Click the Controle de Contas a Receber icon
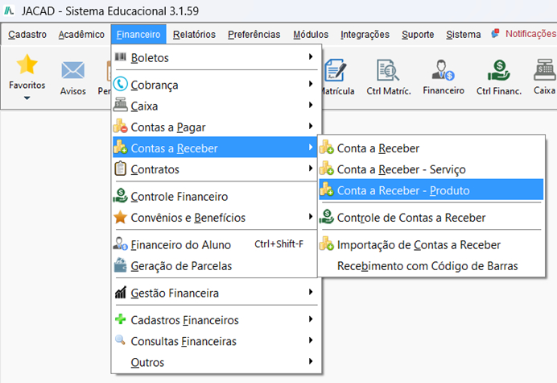This screenshot has height=383, width=557. (327, 217)
